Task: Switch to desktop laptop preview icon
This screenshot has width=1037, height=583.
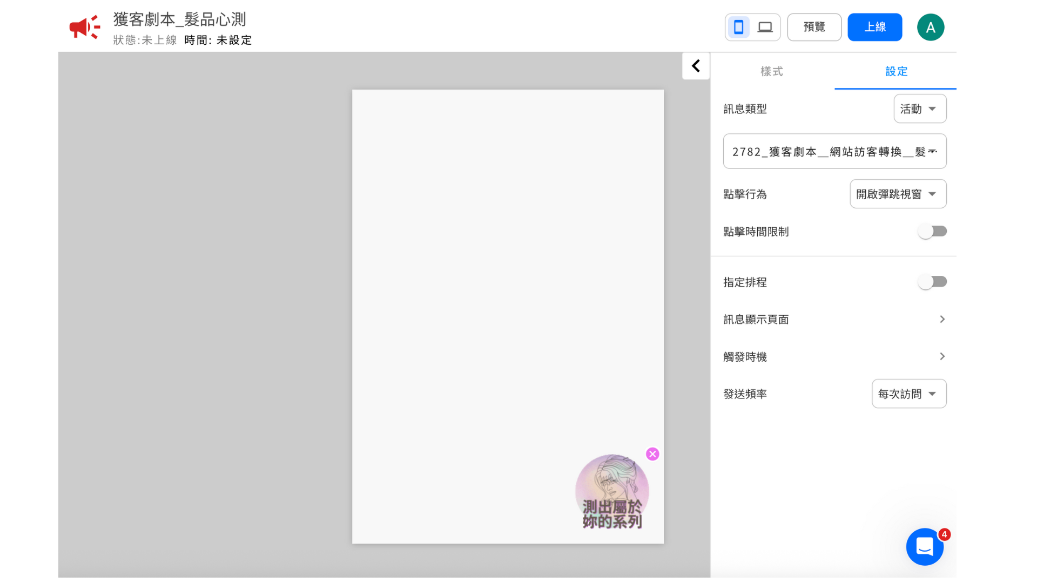Action: coord(765,27)
